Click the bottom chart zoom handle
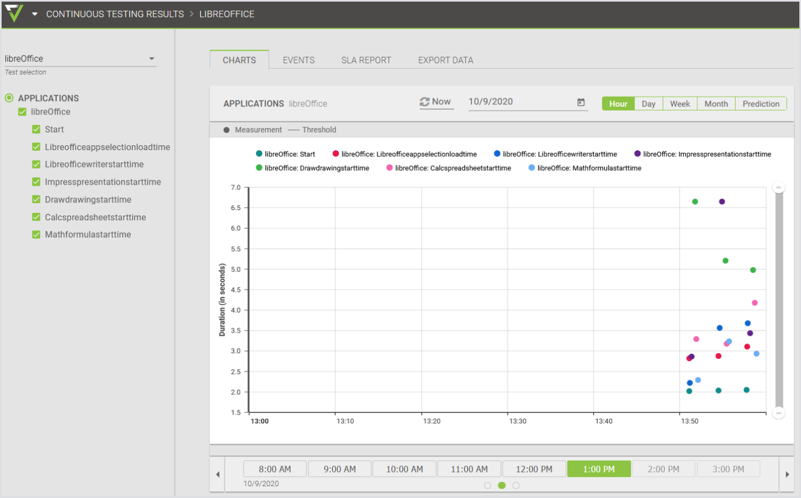This screenshot has width=801, height=498. tap(778, 413)
